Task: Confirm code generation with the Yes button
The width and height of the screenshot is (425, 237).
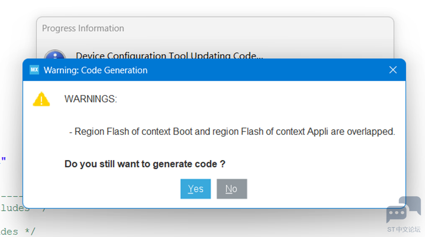Action: [196, 189]
